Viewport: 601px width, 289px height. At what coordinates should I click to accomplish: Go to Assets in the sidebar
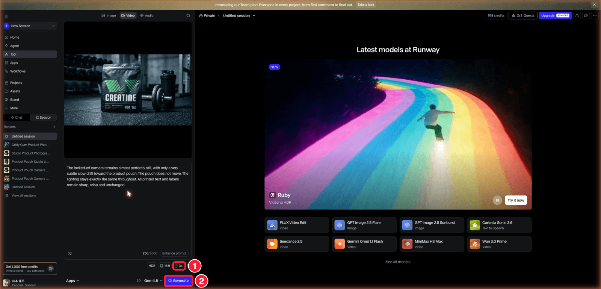(x=30, y=91)
